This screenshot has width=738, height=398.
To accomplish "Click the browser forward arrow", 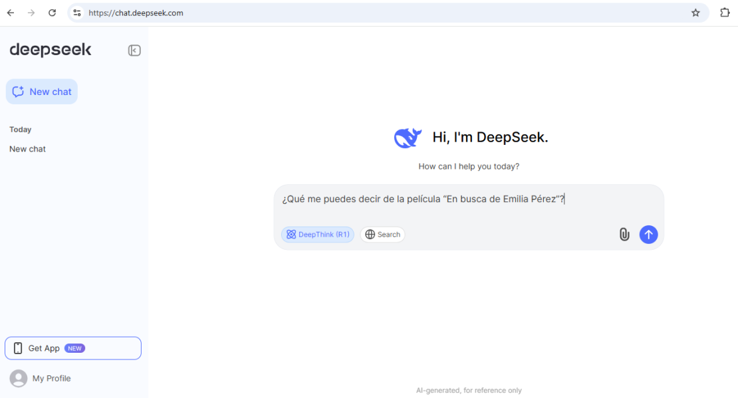I will pos(31,13).
